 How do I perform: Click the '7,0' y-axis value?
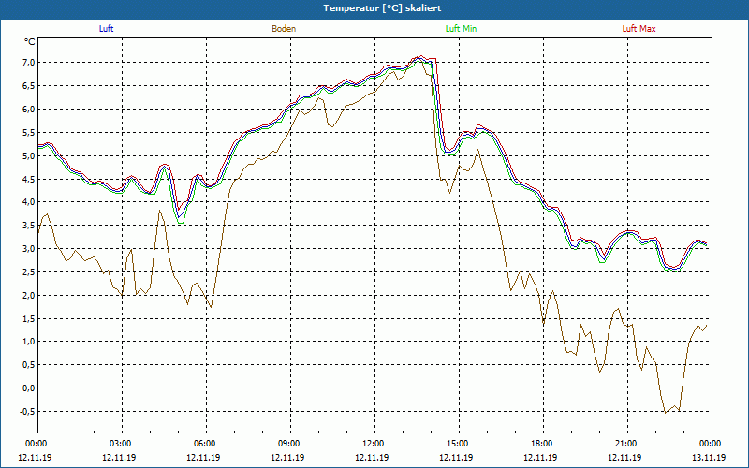(29, 63)
